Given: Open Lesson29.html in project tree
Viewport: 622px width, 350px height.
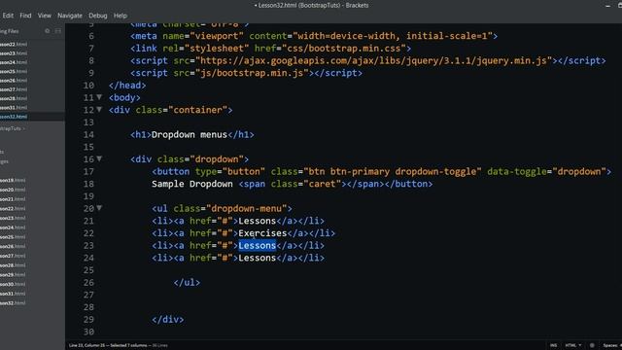Looking at the screenshot, I should pyautogui.click(x=13, y=274).
